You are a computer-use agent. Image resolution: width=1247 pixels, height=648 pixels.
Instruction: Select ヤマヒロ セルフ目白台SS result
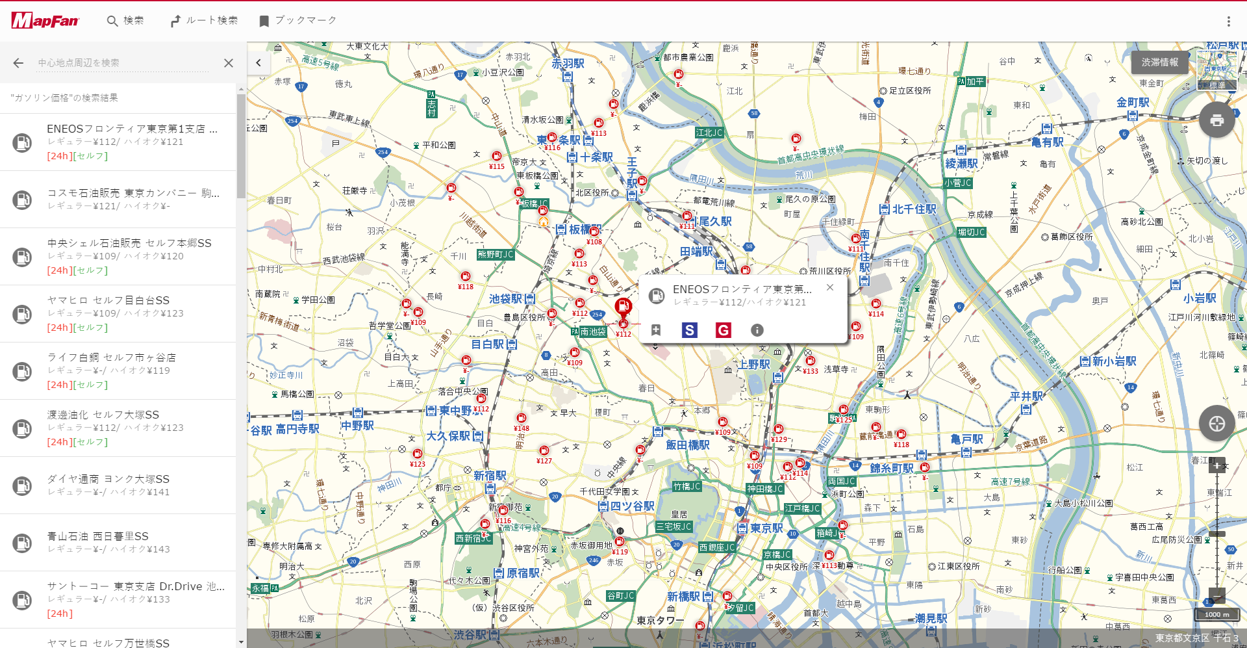point(118,314)
